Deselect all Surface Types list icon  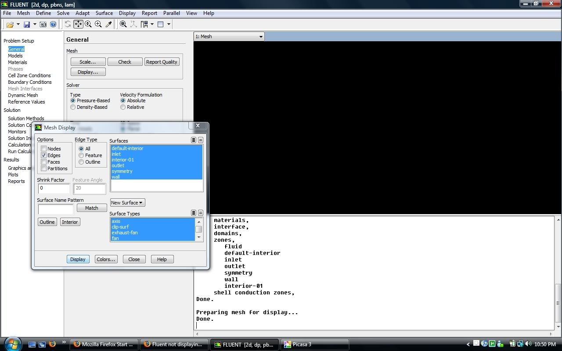click(201, 213)
